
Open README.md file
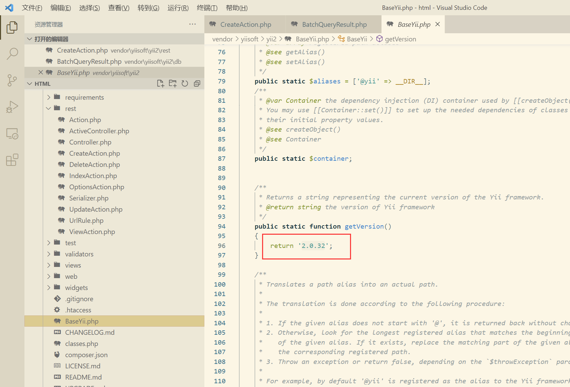coord(83,377)
